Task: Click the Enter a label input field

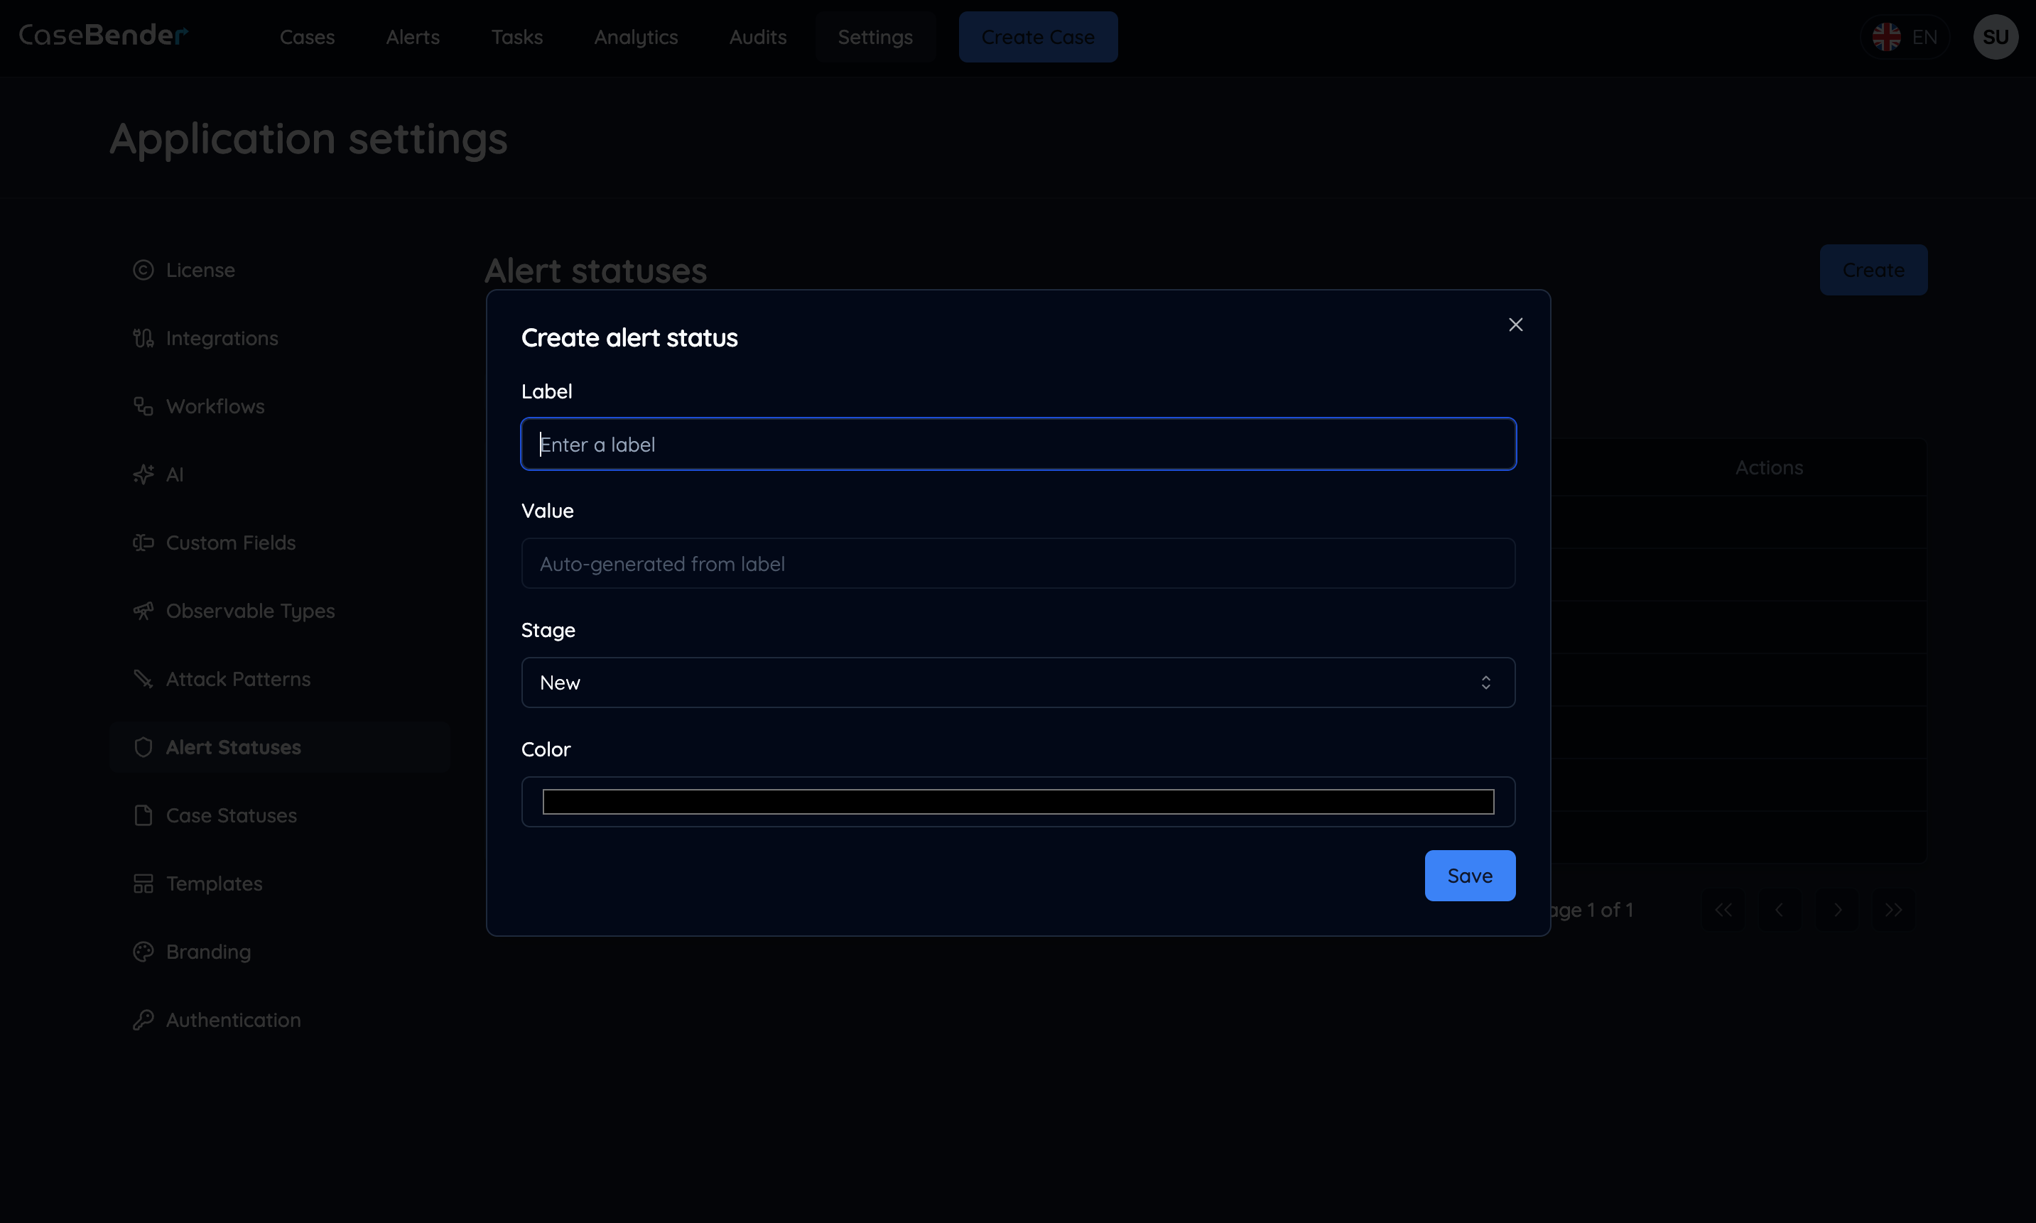Action: pyautogui.click(x=1017, y=443)
